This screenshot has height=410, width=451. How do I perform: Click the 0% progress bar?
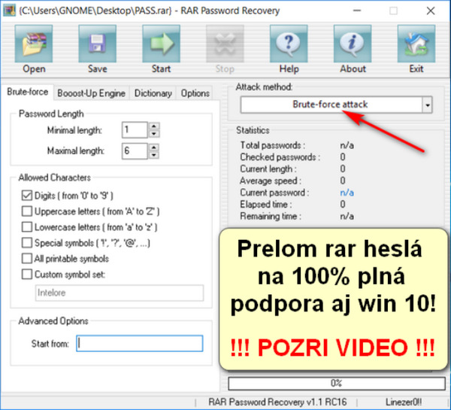click(x=337, y=384)
